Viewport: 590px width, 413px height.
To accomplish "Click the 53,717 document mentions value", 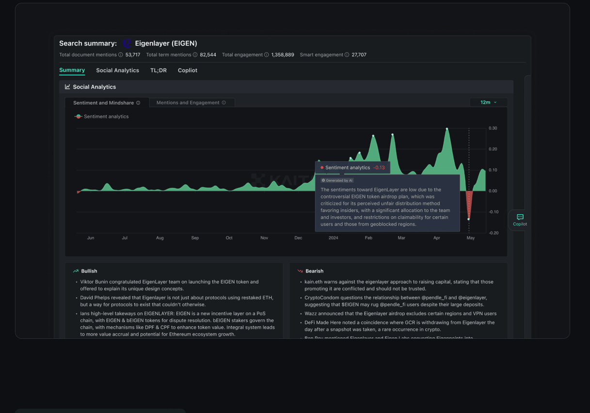I will (133, 55).
